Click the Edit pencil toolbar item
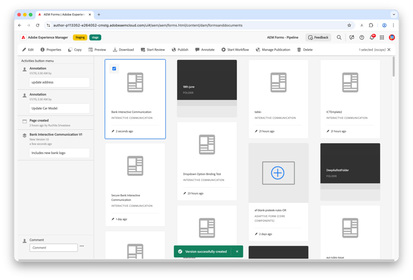The image size is (413, 280). [28, 50]
